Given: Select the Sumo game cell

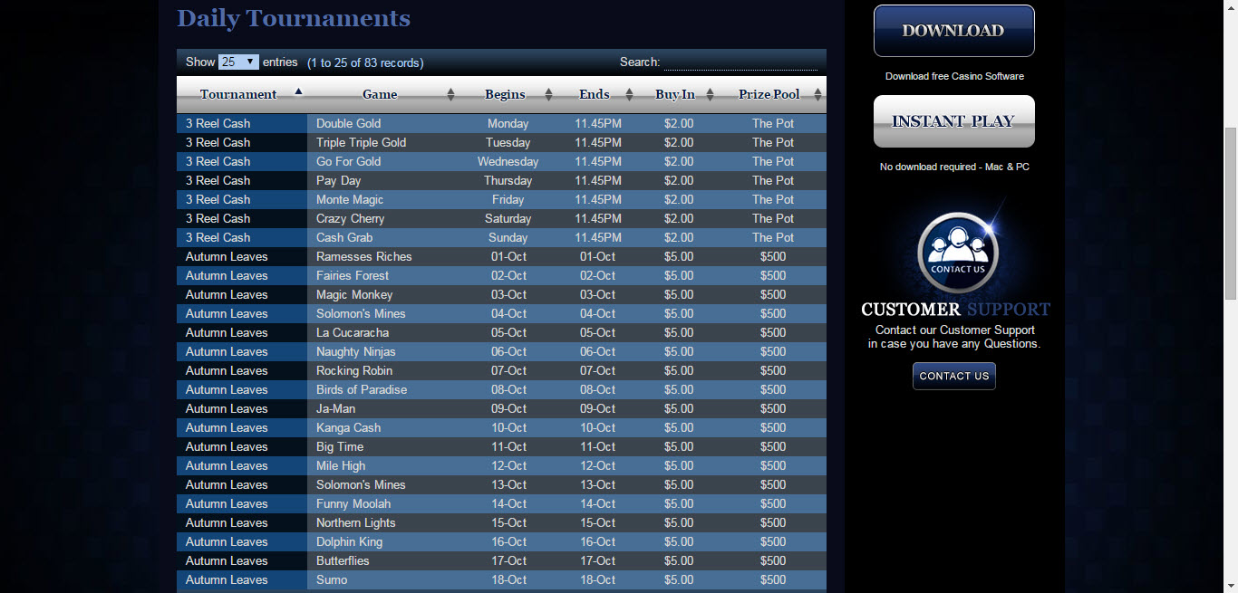Looking at the screenshot, I should pyautogui.click(x=383, y=579).
